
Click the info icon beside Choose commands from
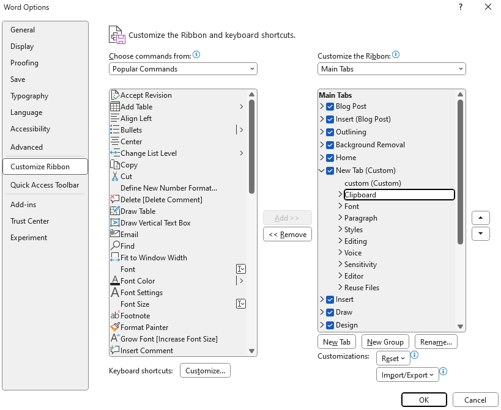point(196,55)
